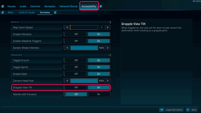The image size is (201, 113).
Task: Set Enable Vibration to Off
Action: pyautogui.click(x=76, y=34)
